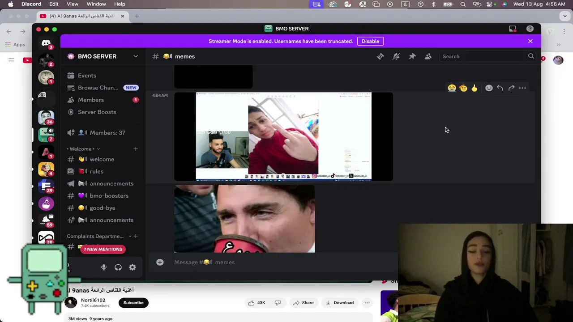Open Browse Channels in the sidebar
The width and height of the screenshot is (573, 322).
pyautogui.click(x=103, y=88)
